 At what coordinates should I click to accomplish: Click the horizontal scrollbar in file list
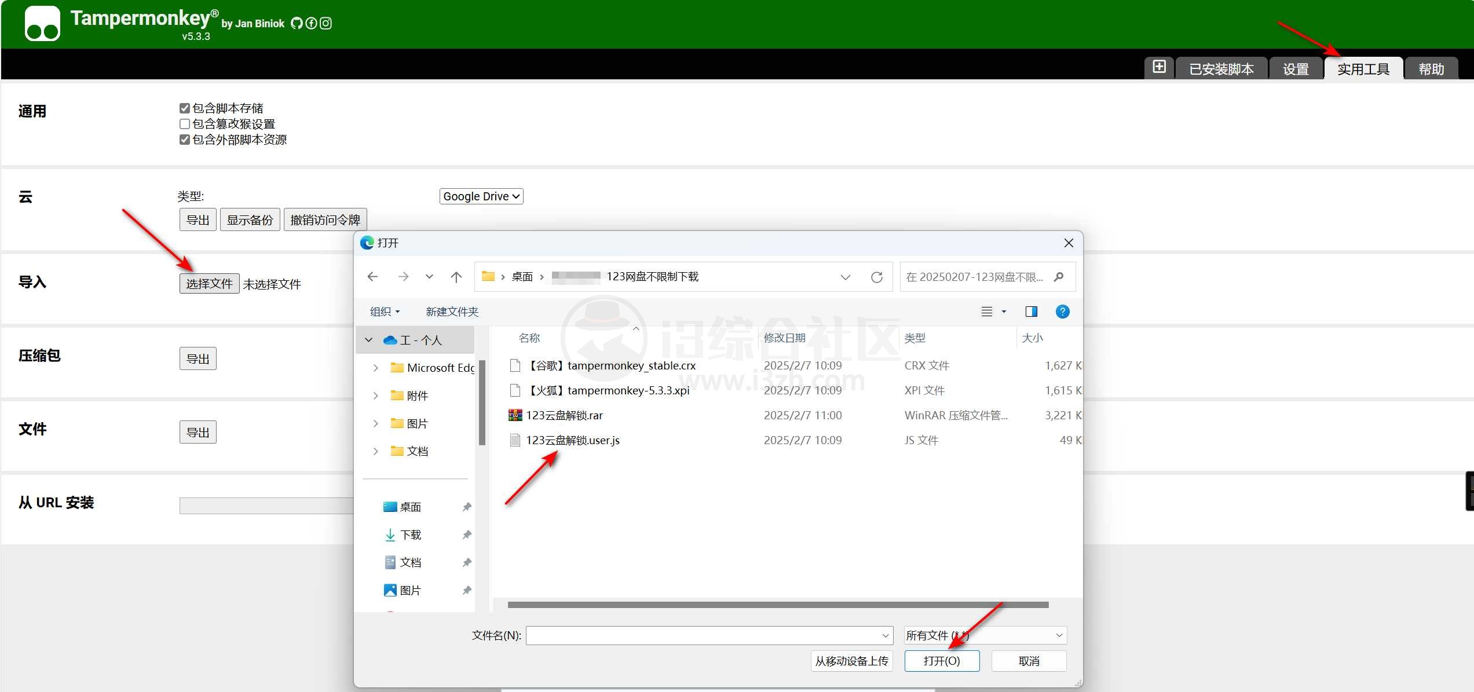[x=778, y=605]
